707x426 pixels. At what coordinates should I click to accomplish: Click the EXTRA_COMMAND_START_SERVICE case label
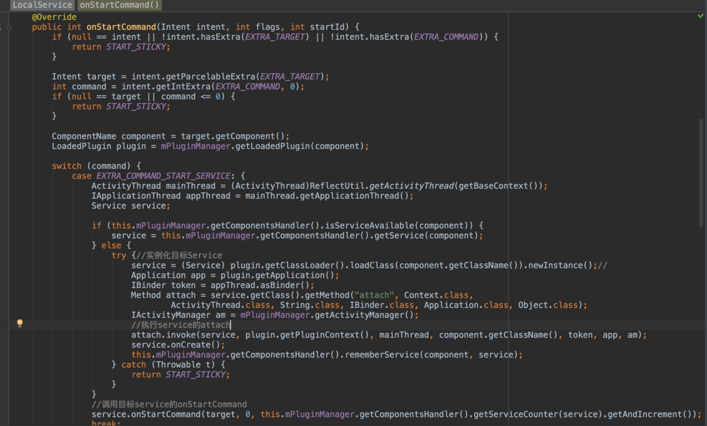coord(163,176)
